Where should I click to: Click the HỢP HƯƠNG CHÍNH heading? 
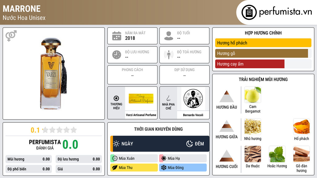tap(263, 33)
